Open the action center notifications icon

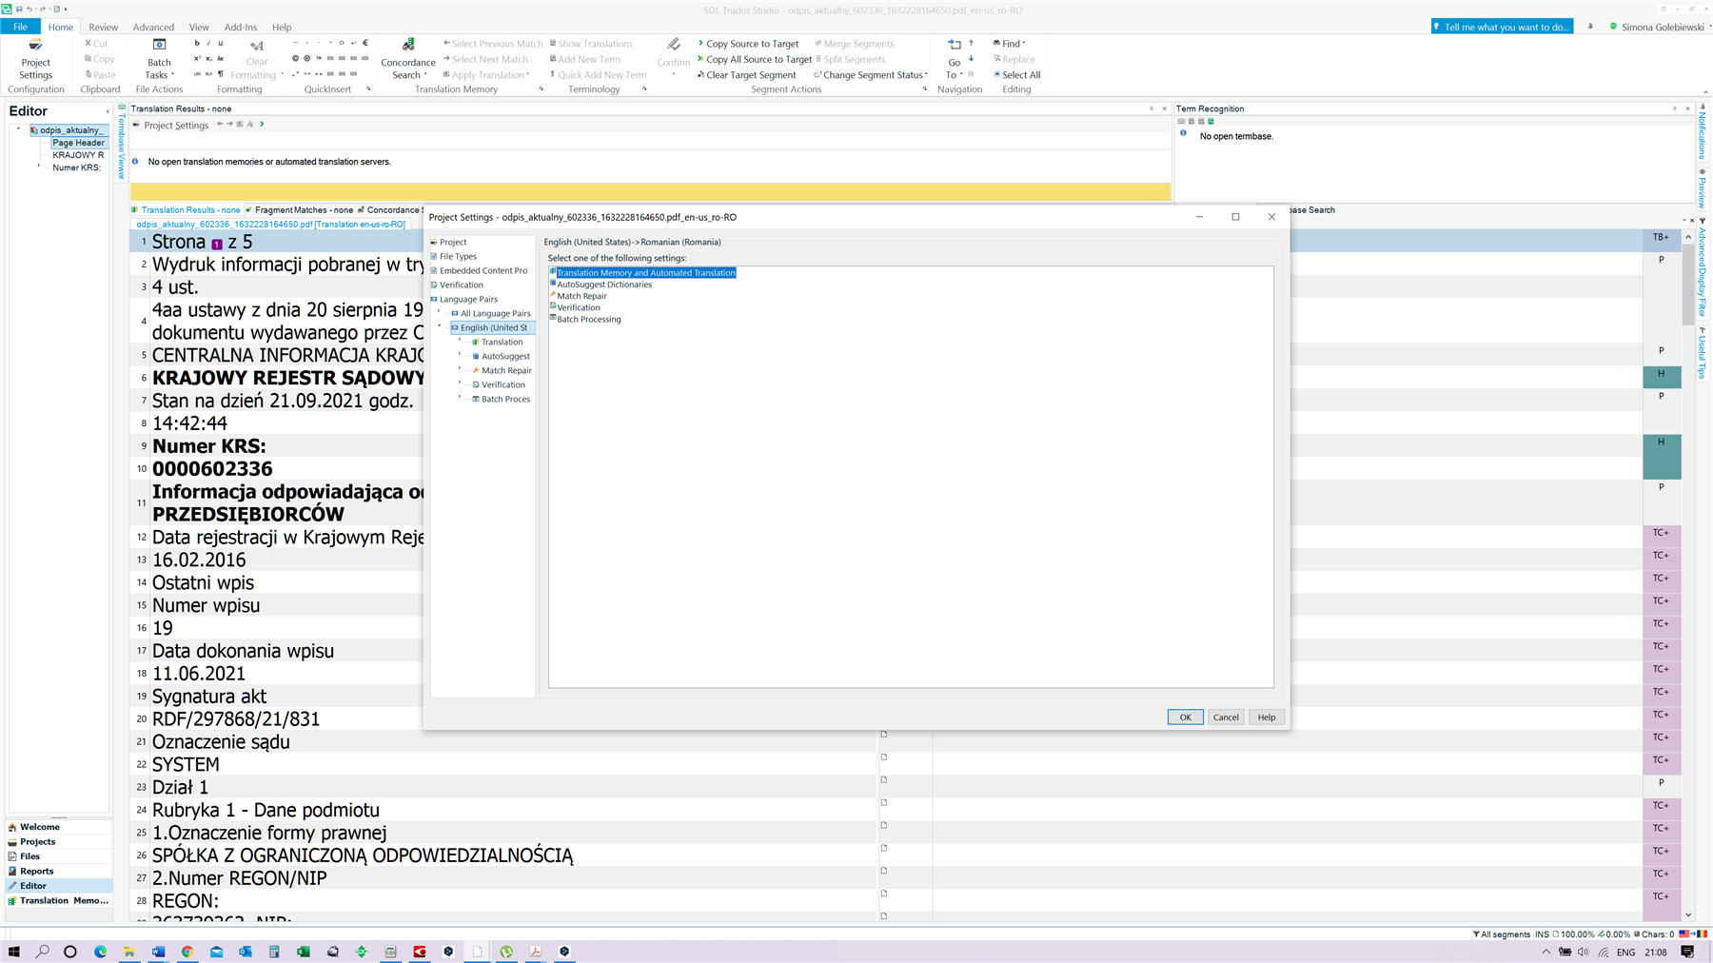1687,952
